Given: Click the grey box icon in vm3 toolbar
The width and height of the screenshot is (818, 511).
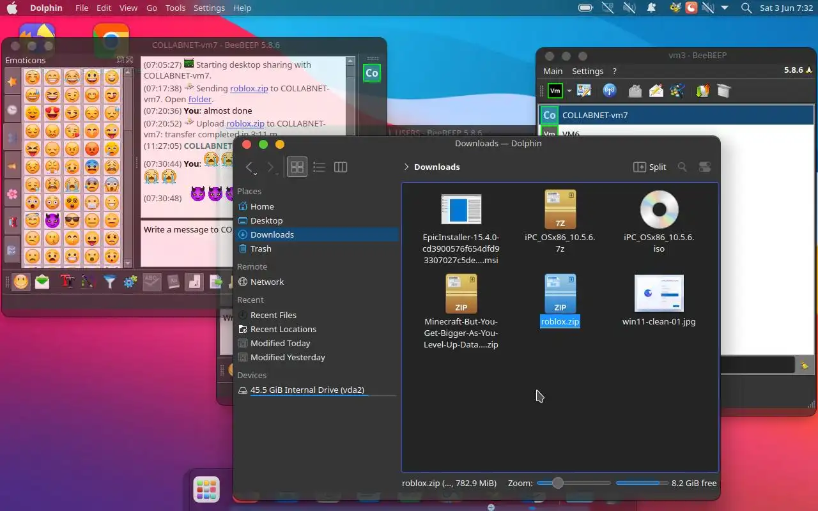Looking at the screenshot, I should click(723, 91).
